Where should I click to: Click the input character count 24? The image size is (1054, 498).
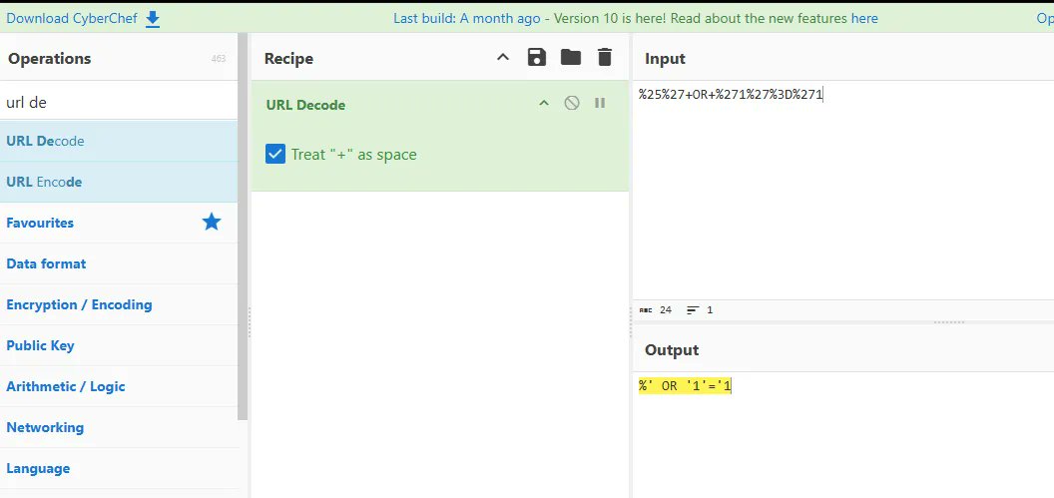[666, 309]
